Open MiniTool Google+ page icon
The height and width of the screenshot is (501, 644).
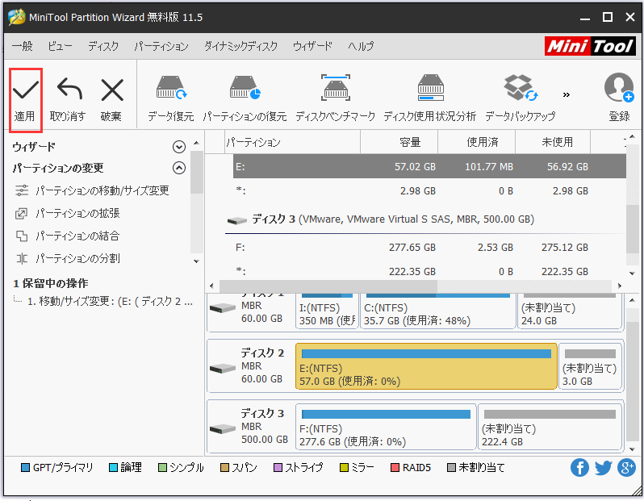(626, 467)
